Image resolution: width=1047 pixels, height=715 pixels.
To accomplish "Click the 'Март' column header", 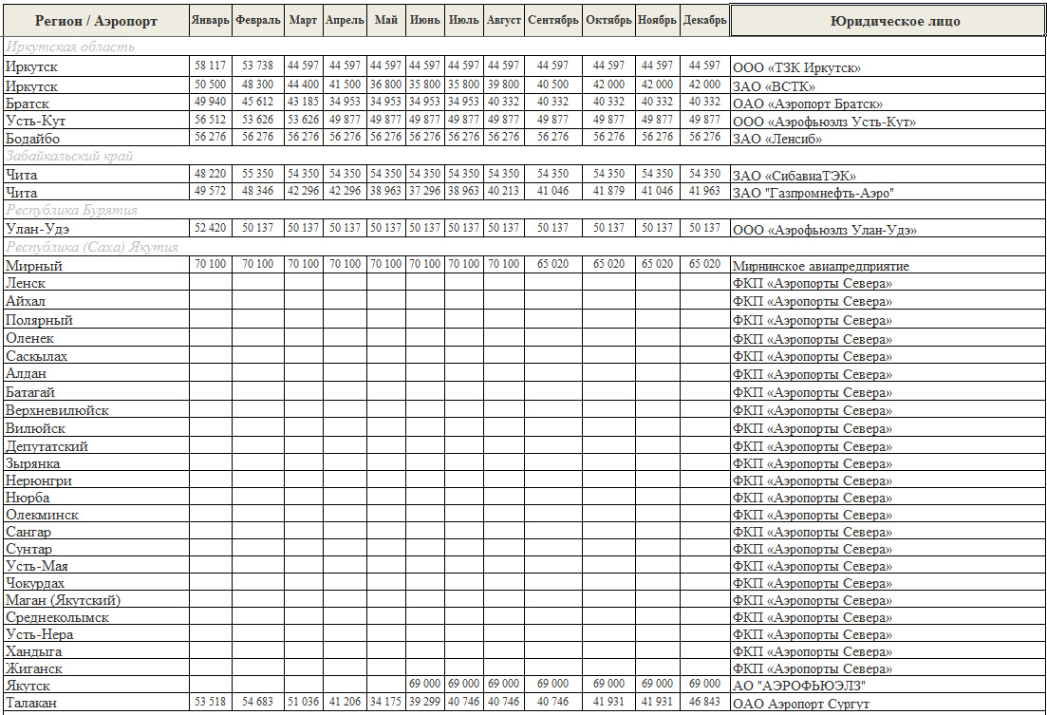I will [x=303, y=21].
